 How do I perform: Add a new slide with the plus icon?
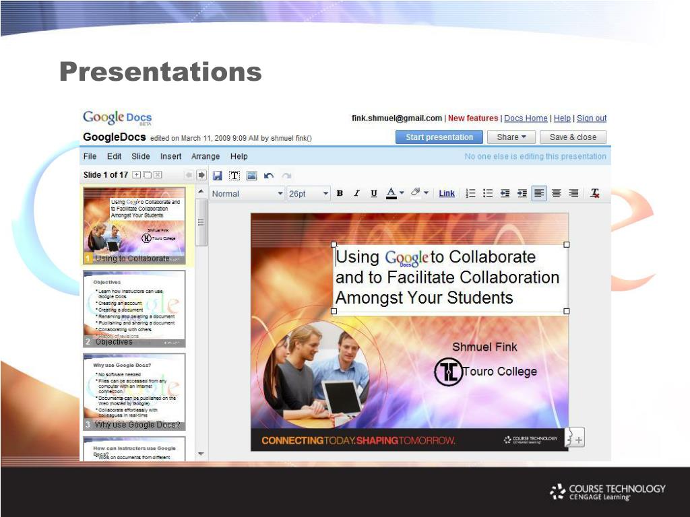136,175
